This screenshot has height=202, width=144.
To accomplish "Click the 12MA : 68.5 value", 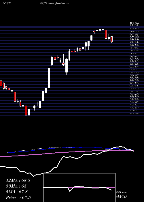I will [x=18, y=180].
